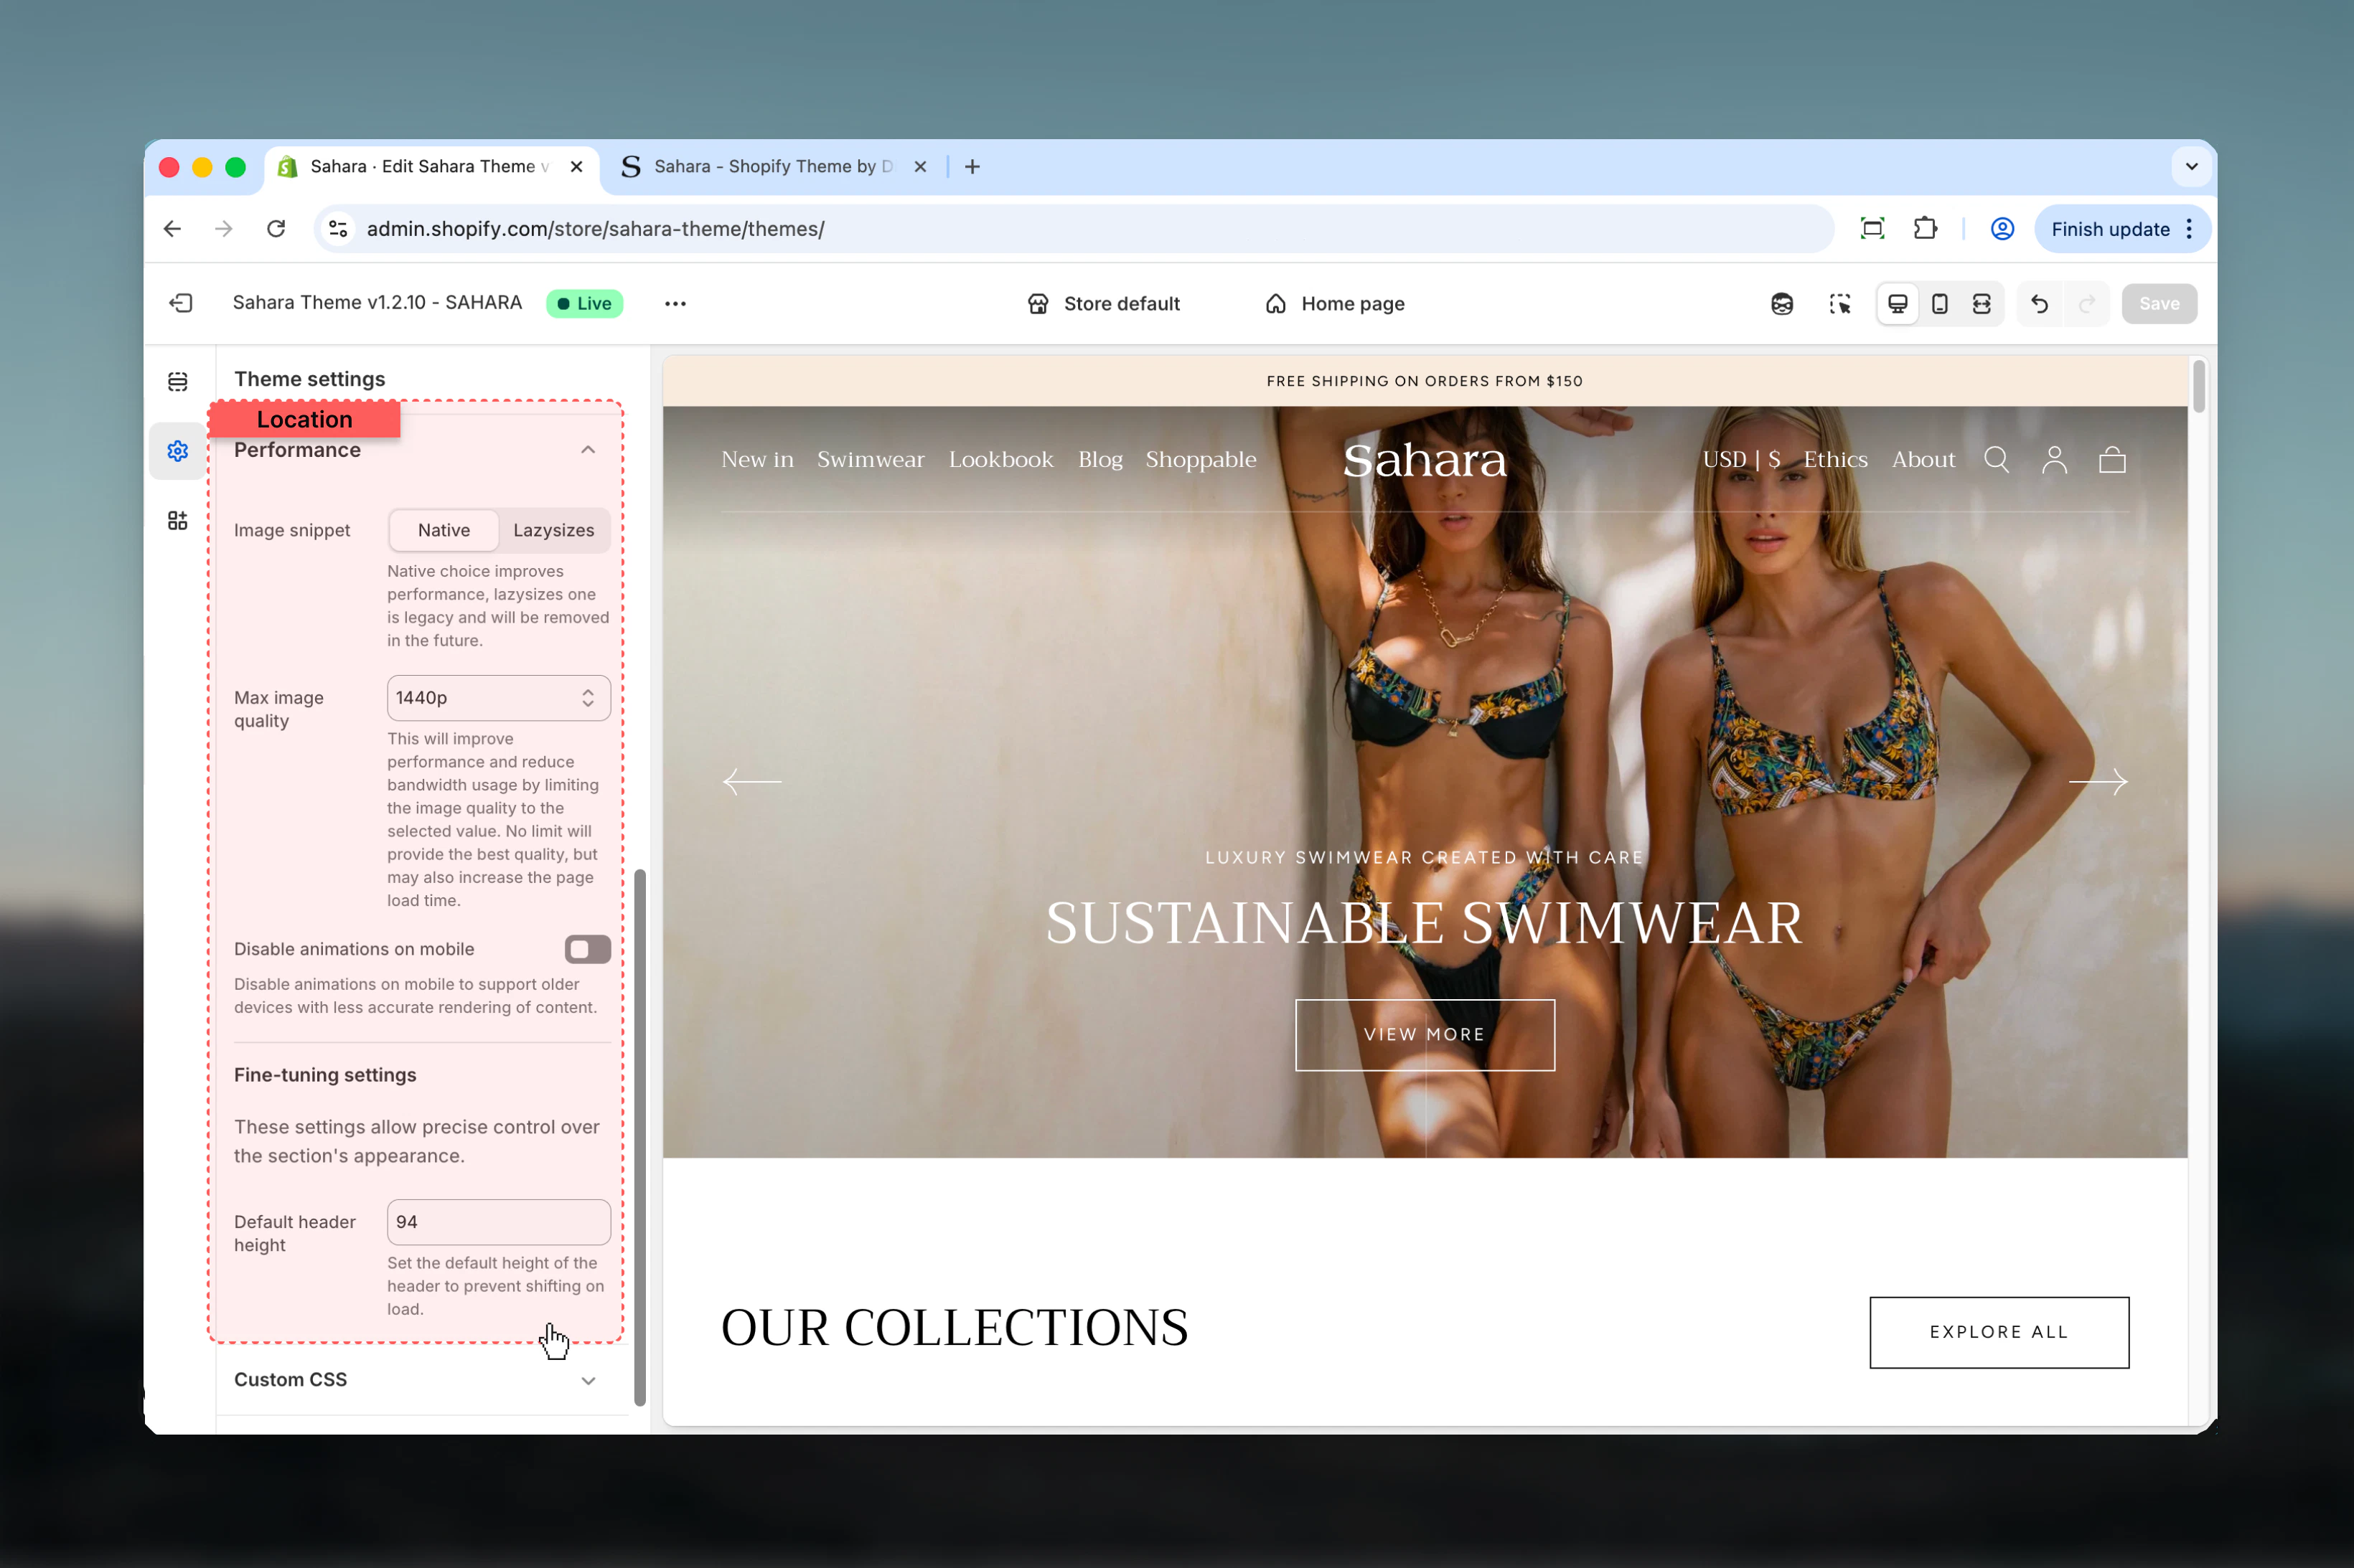Open the Home page template selector

(1335, 304)
